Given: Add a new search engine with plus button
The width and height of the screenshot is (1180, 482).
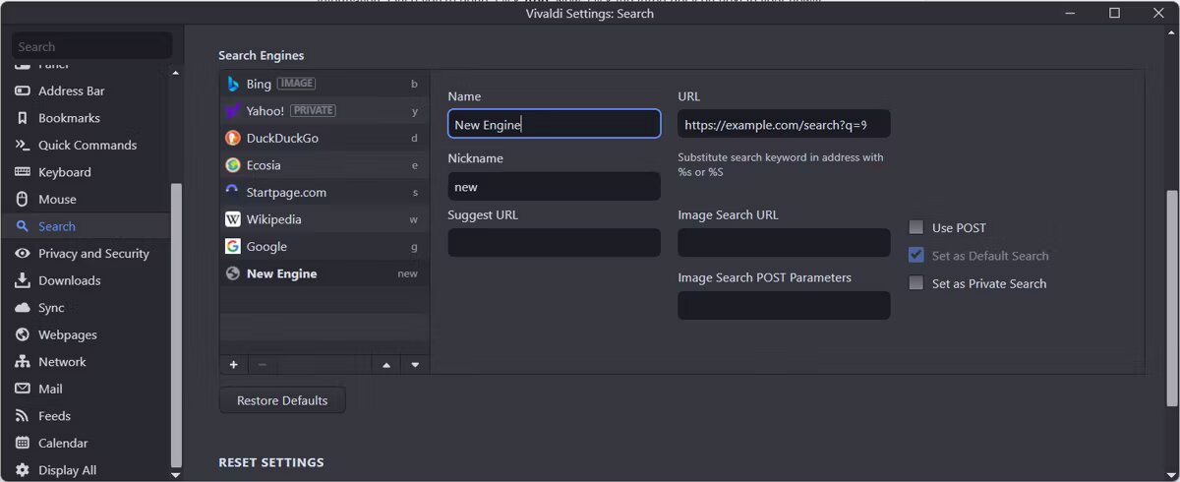Looking at the screenshot, I should (x=233, y=365).
